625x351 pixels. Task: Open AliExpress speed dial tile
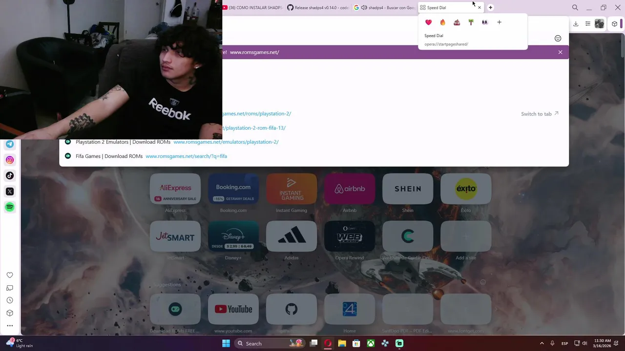[175, 189]
